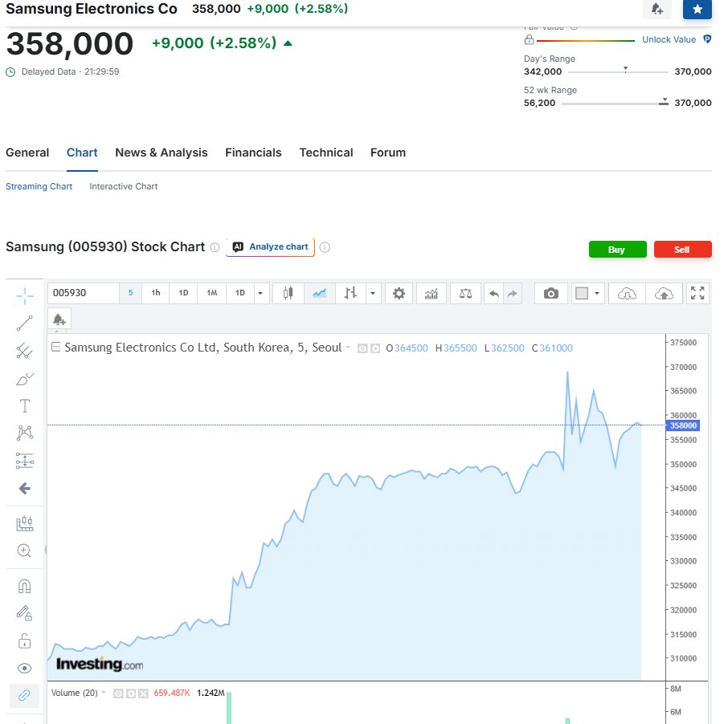Load chart layout from cloud
Screen dimensions: 724x724
click(x=627, y=293)
